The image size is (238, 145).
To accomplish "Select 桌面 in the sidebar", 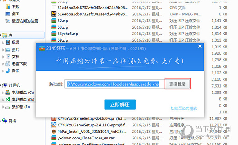I will click(15, 14).
